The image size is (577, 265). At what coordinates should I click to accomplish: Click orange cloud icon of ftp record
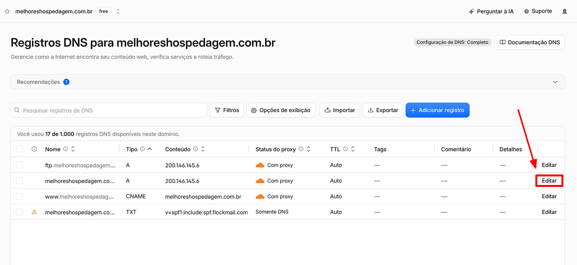[260, 165]
